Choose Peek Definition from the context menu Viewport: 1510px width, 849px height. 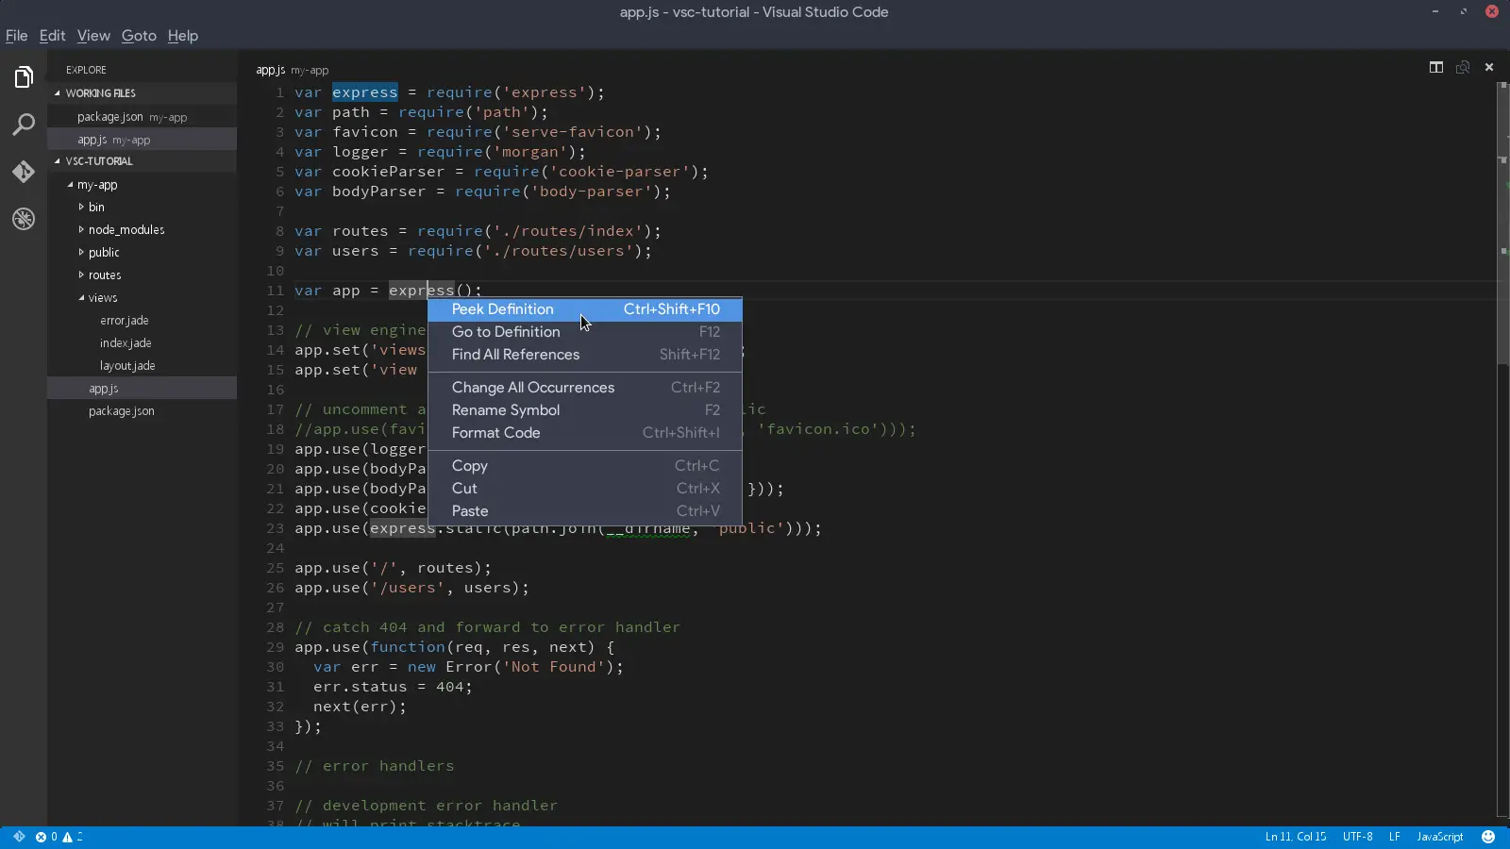click(x=585, y=309)
